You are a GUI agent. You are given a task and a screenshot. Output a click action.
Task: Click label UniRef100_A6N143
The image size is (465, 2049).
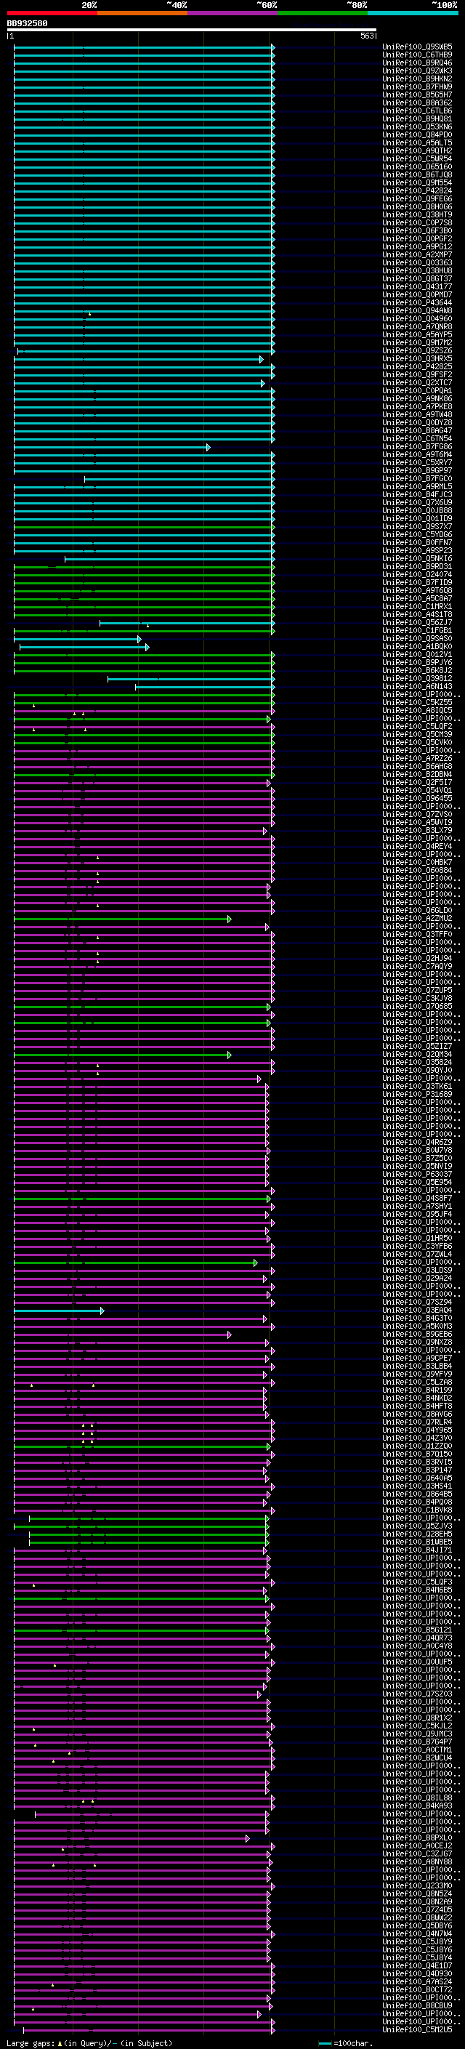coord(417,686)
